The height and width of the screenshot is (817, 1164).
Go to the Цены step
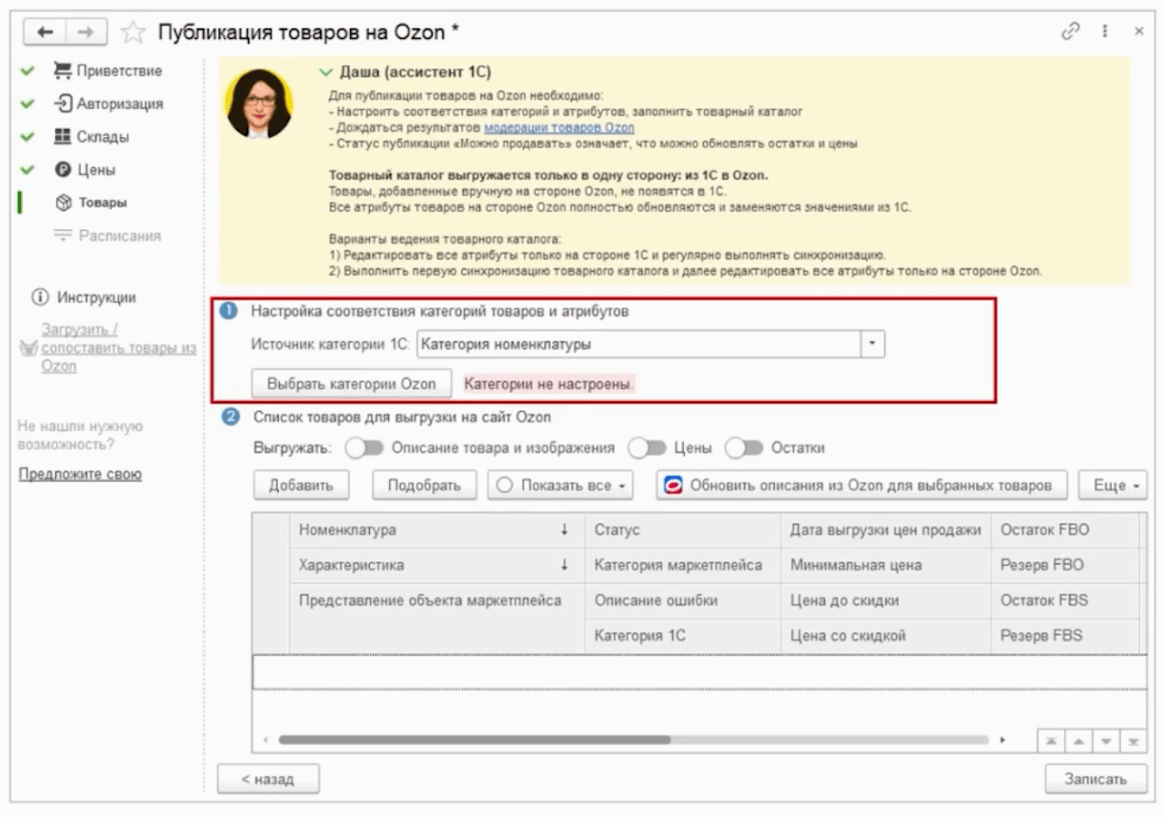[96, 170]
